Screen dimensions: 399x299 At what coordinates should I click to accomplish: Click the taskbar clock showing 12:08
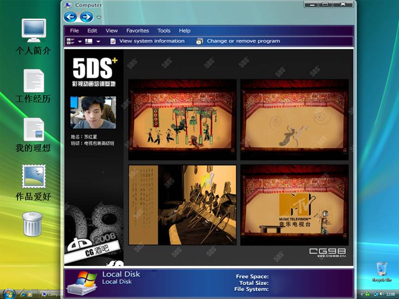click(x=391, y=294)
